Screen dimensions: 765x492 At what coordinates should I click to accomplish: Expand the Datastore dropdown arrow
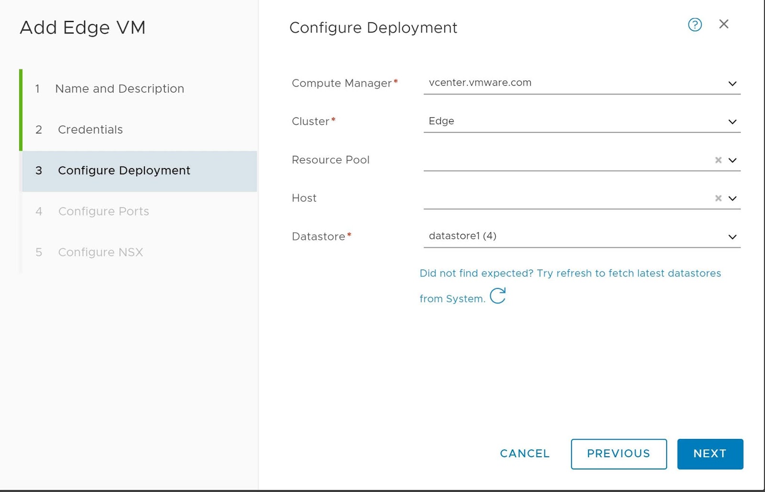point(732,237)
